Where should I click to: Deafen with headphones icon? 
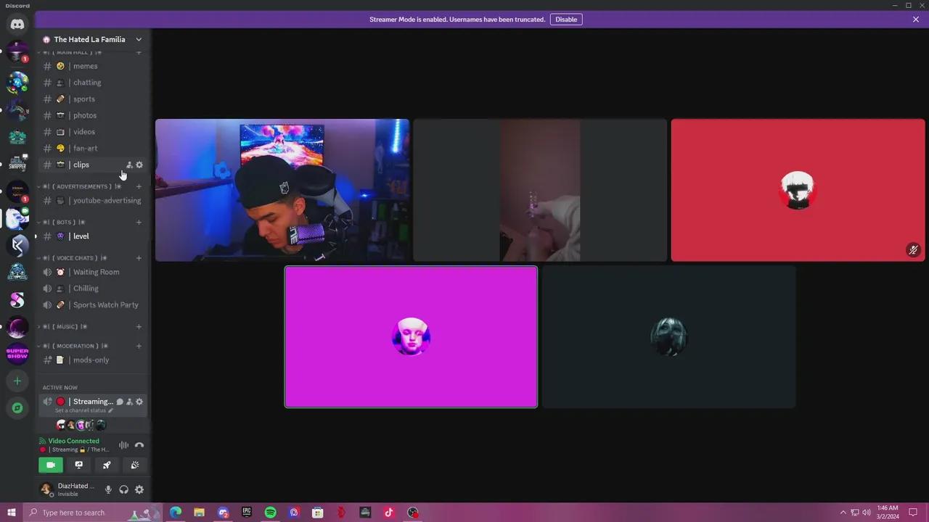tap(123, 489)
